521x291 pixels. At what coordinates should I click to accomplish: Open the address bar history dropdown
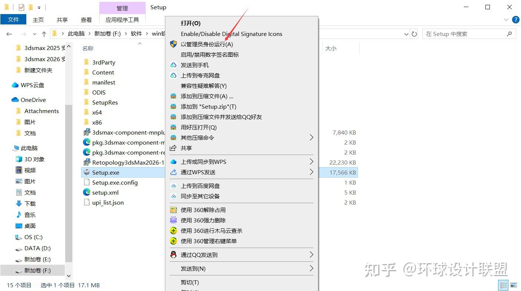406,34
